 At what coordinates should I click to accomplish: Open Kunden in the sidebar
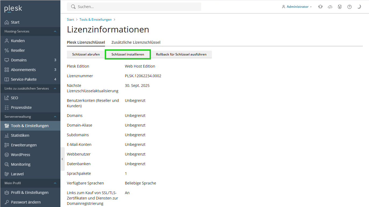(x=30, y=41)
